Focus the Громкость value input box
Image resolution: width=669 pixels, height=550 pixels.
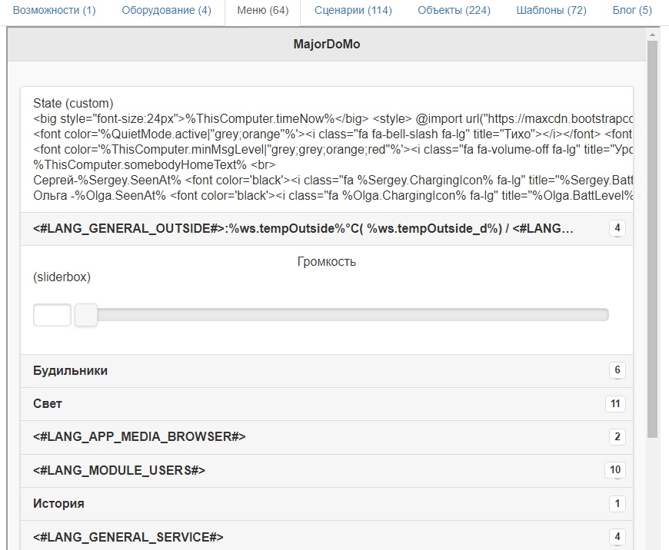pos(52,315)
